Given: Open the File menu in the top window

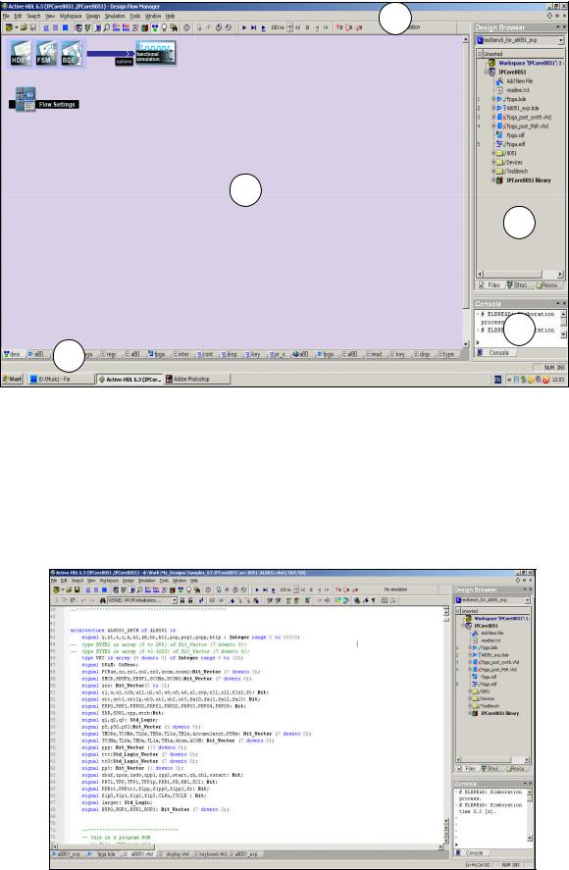Looking at the screenshot, I should click(x=6, y=16).
